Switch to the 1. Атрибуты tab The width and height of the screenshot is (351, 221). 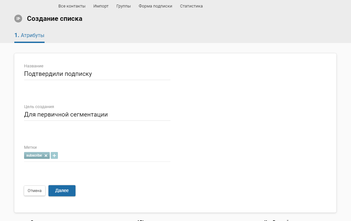click(29, 35)
